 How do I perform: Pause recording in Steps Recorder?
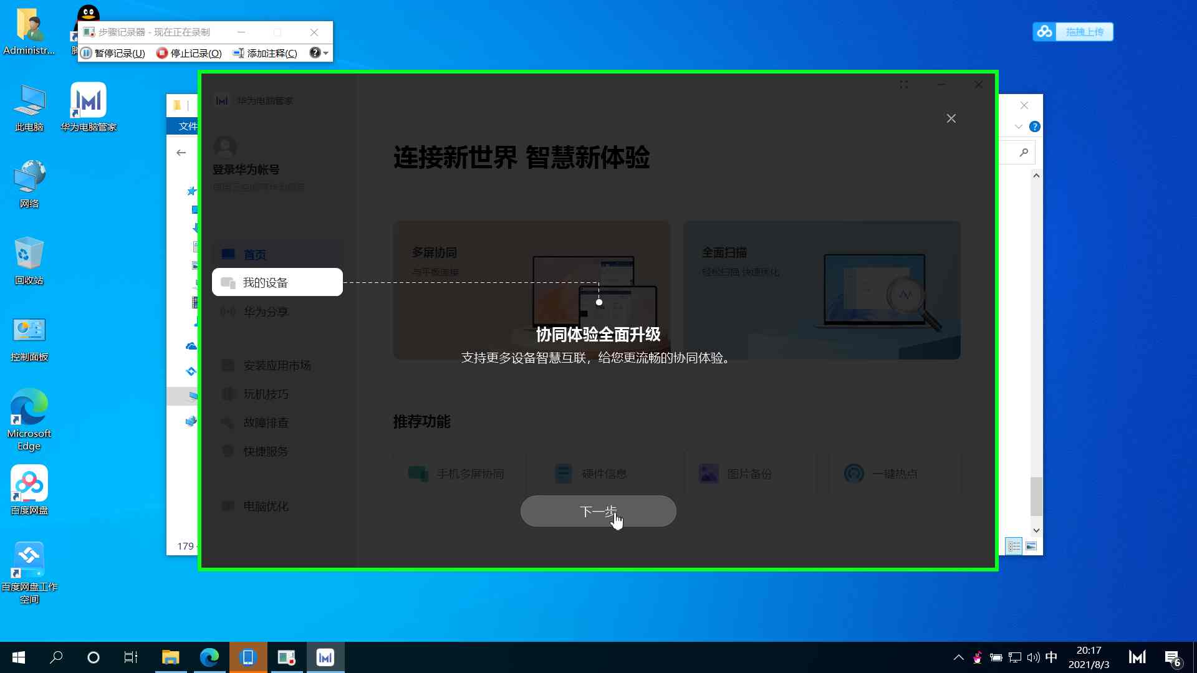pos(112,53)
